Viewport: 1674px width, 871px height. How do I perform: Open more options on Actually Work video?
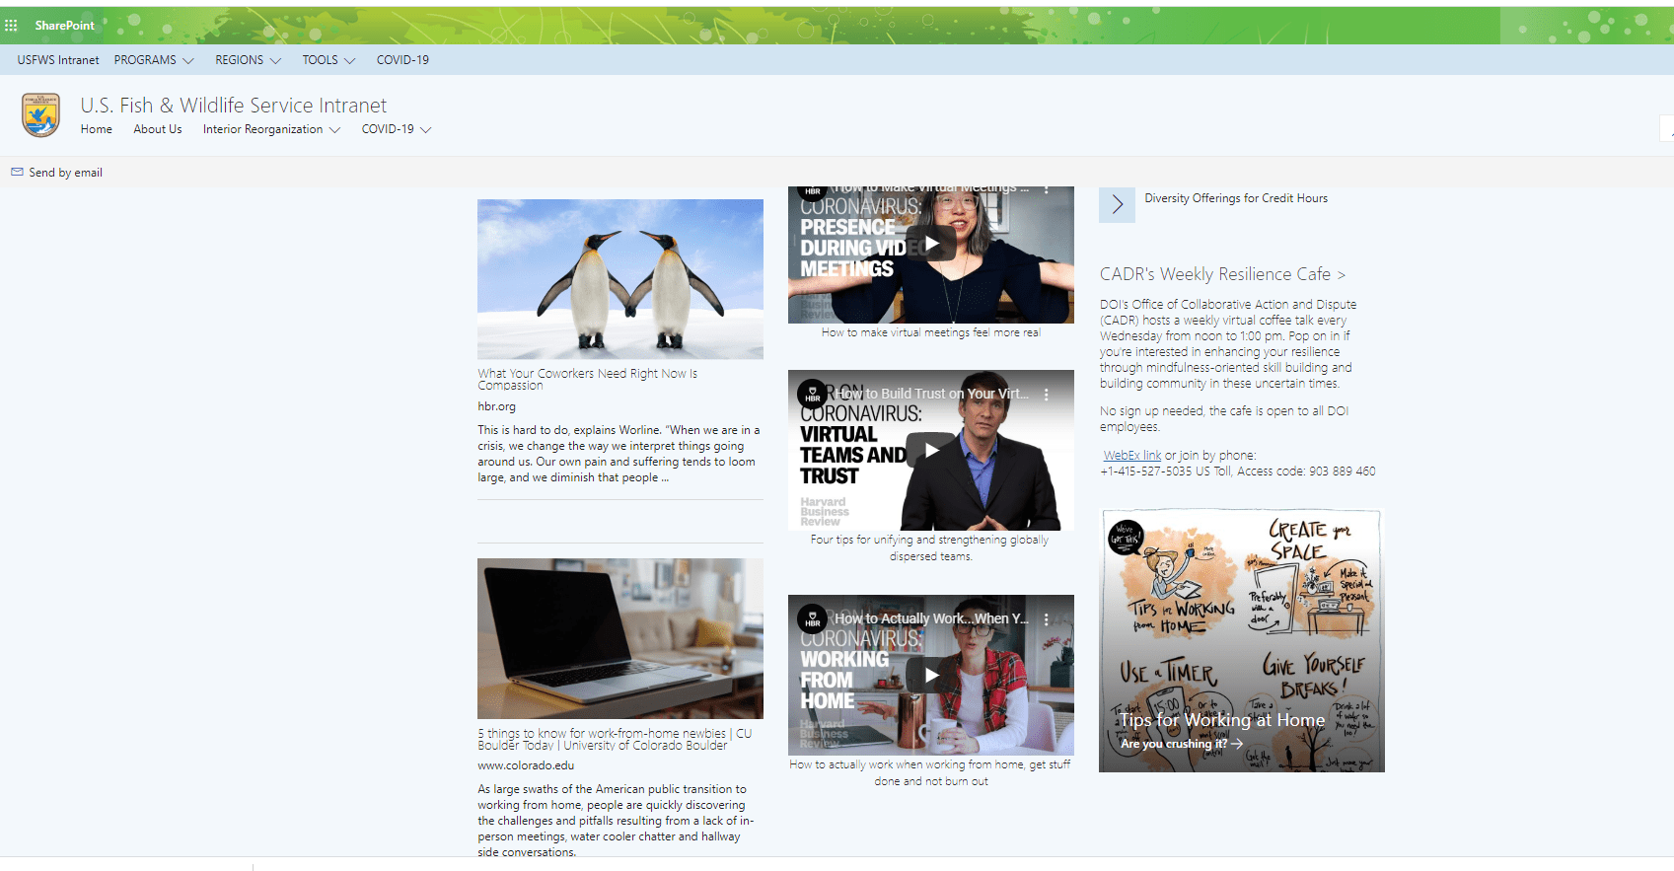[x=1047, y=618]
